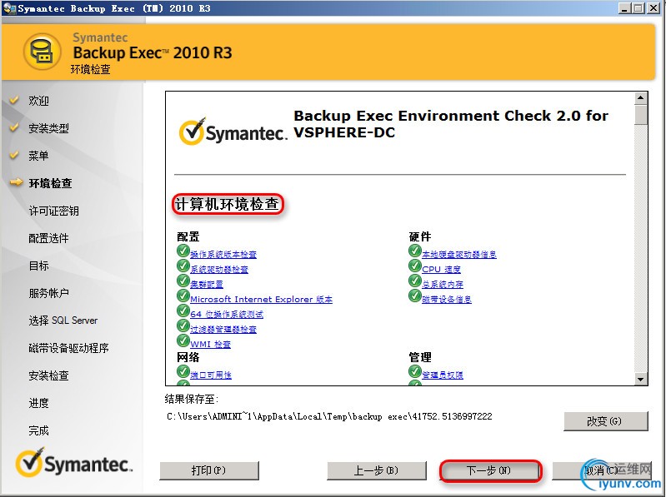Open Microsoft Internet Explorer 版本 link

coord(261,300)
